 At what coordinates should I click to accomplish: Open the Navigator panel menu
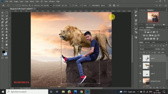(x=166, y=10)
